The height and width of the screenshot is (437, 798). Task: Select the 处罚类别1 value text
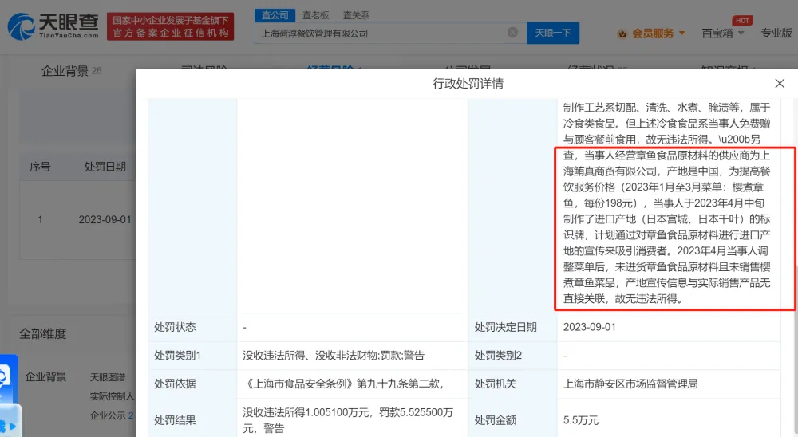pos(334,356)
